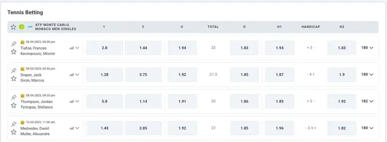Pin the Medvedev vs Muller match
The height and width of the screenshot is (142, 387).
(x=14, y=124)
